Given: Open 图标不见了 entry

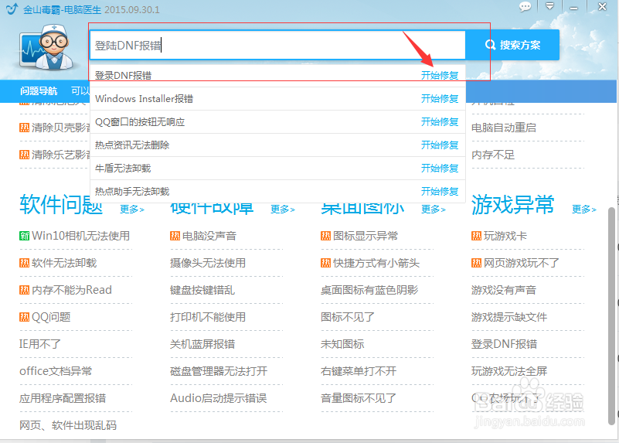Looking at the screenshot, I should click(348, 317).
